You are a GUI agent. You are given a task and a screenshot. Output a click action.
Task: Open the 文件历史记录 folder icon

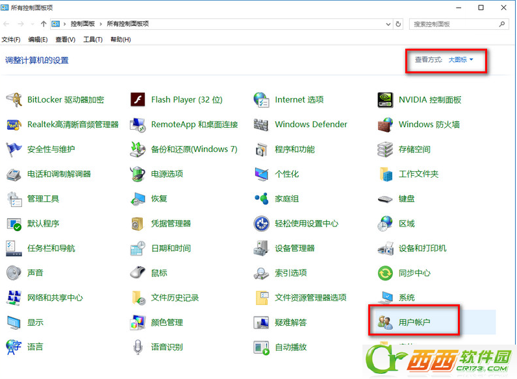click(x=138, y=298)
